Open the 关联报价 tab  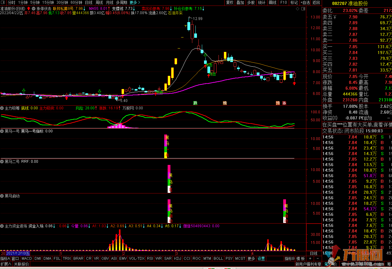coord(22,264)
